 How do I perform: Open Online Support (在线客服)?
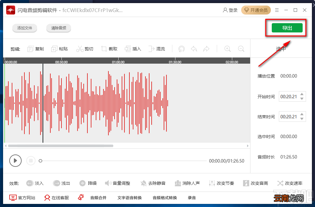(x=57, y=198)
